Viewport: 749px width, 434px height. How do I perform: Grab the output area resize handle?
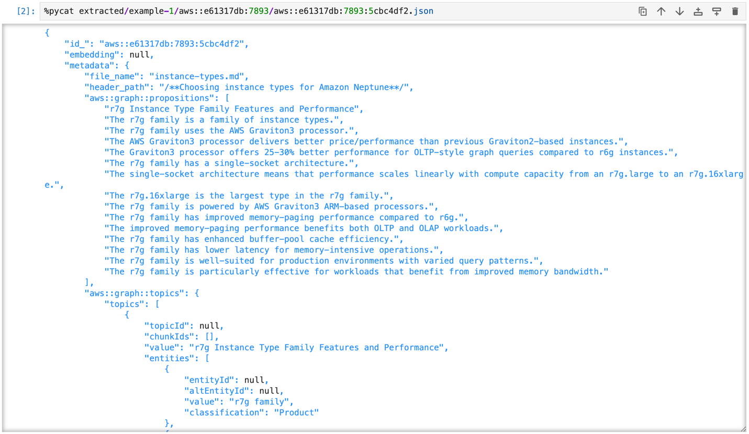point(743,429)
